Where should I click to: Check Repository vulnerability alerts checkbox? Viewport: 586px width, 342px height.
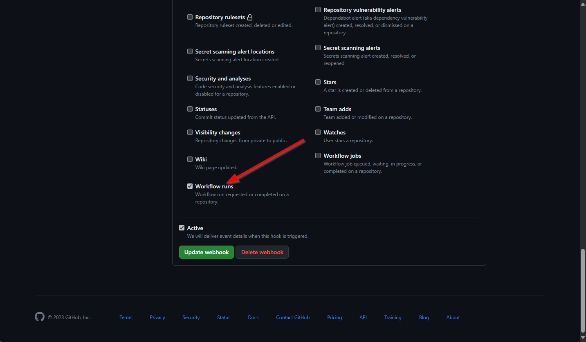coord(318,10)
